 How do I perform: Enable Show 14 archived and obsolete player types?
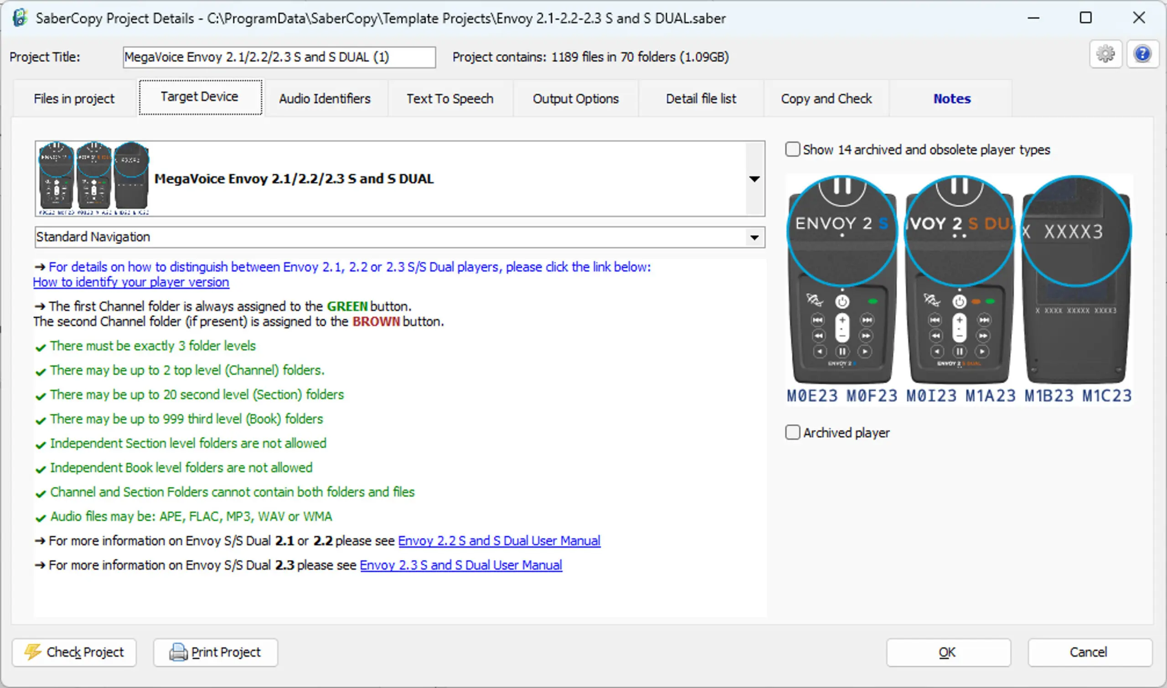[793, 149]
